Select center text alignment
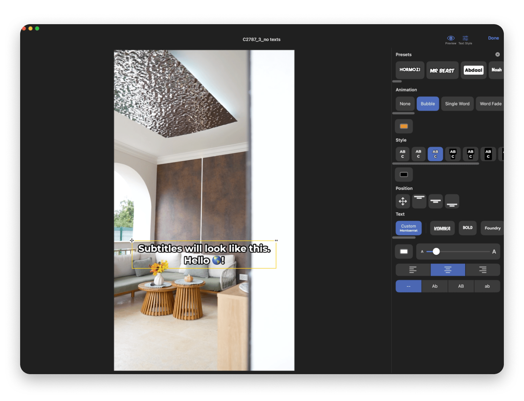Screen dimensions: 524x401 click(448, 270)
